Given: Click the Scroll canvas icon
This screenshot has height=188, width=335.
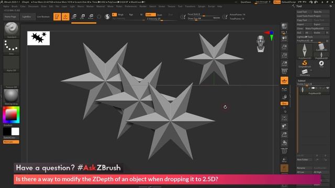Looking at the screenshot, I should pos(284,39).
